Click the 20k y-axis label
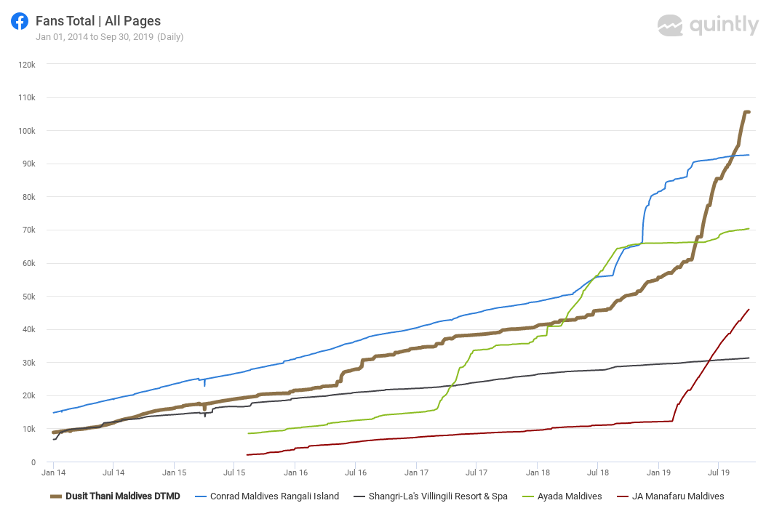 click(28, 395)
